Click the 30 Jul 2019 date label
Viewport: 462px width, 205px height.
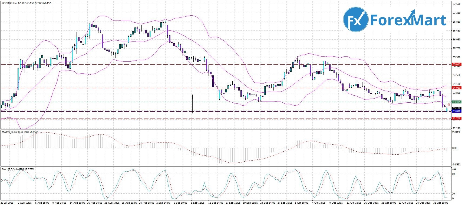[x=7, y=203]
